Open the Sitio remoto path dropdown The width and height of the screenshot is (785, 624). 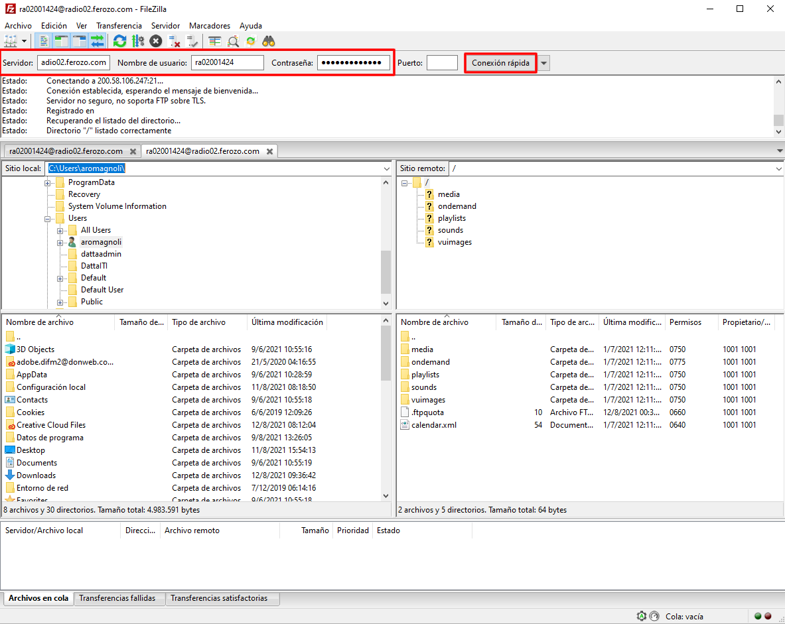[778, 168]
